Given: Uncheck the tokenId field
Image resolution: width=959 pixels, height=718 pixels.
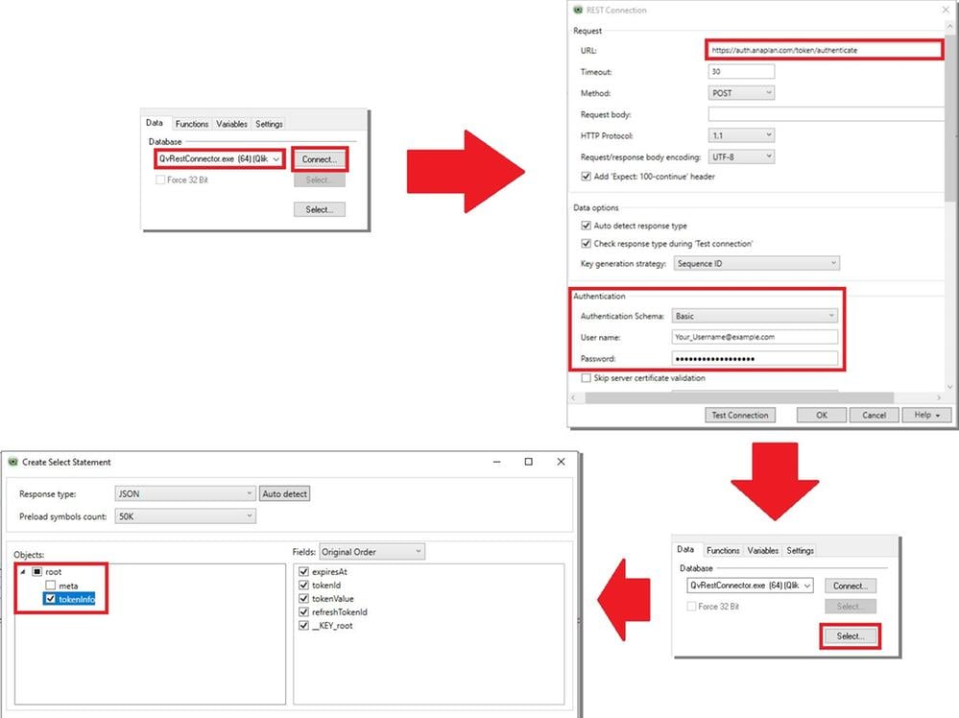Looking at the screenshot, I should (x=303, y=585).
